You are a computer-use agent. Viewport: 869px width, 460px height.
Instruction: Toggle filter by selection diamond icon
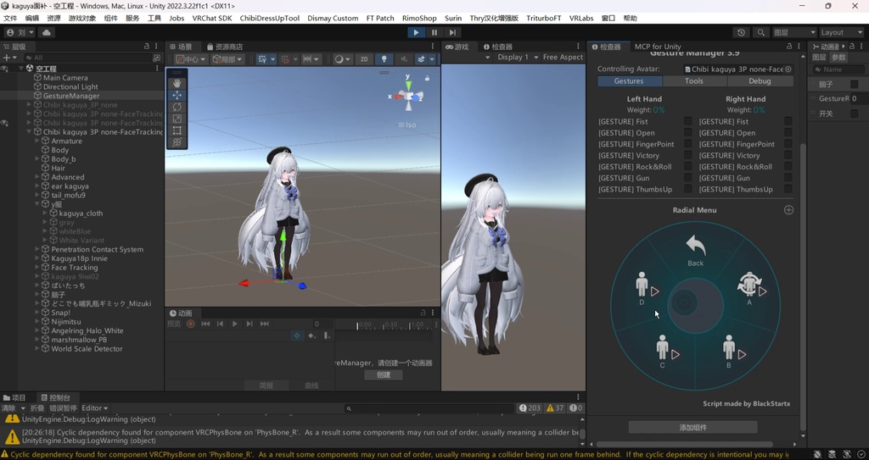[297, 335]
